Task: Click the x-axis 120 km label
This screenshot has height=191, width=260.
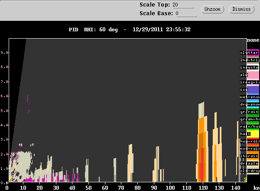Action: pos(203,188)
